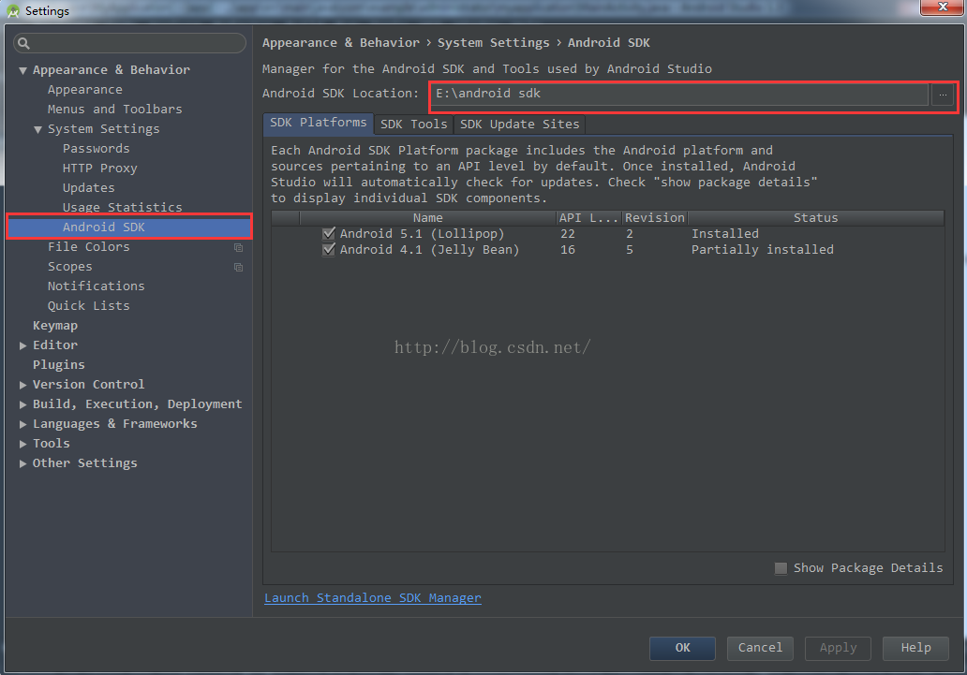
Task: Open Plugins settings
Action: [59, 365]
